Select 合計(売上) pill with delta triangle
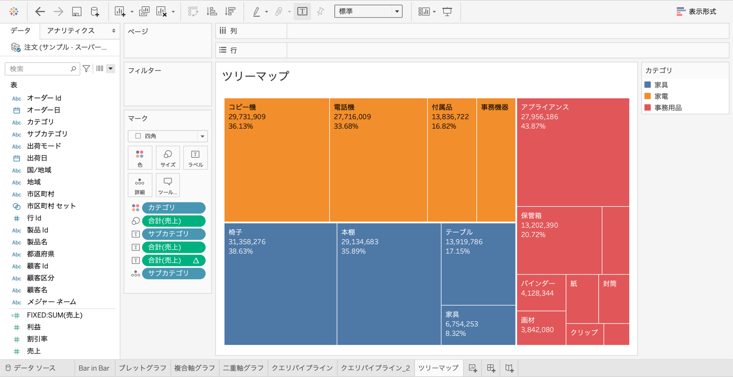Image resolution: width=733 pixels, height=377 pixels. [x=173, y=260]
